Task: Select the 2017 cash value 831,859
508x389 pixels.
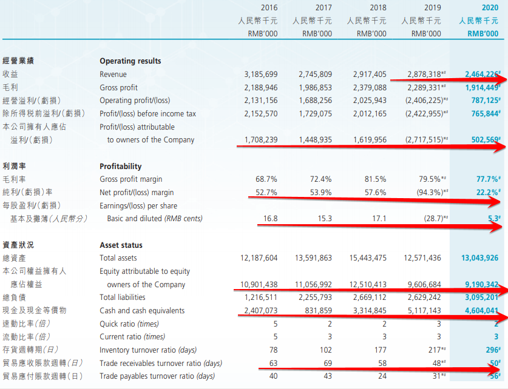Action: click(316, 311)
